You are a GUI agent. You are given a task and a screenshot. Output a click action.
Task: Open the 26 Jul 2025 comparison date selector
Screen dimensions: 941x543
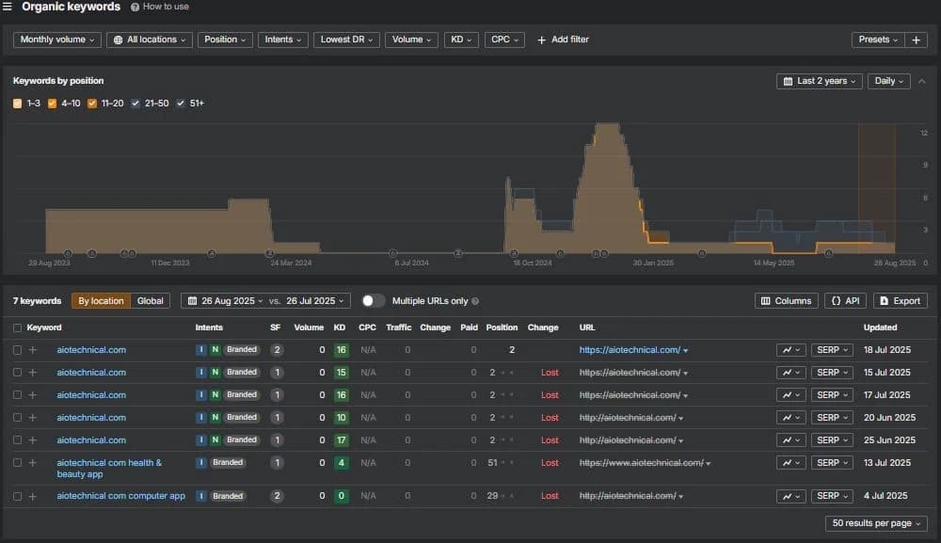[314, 301]
